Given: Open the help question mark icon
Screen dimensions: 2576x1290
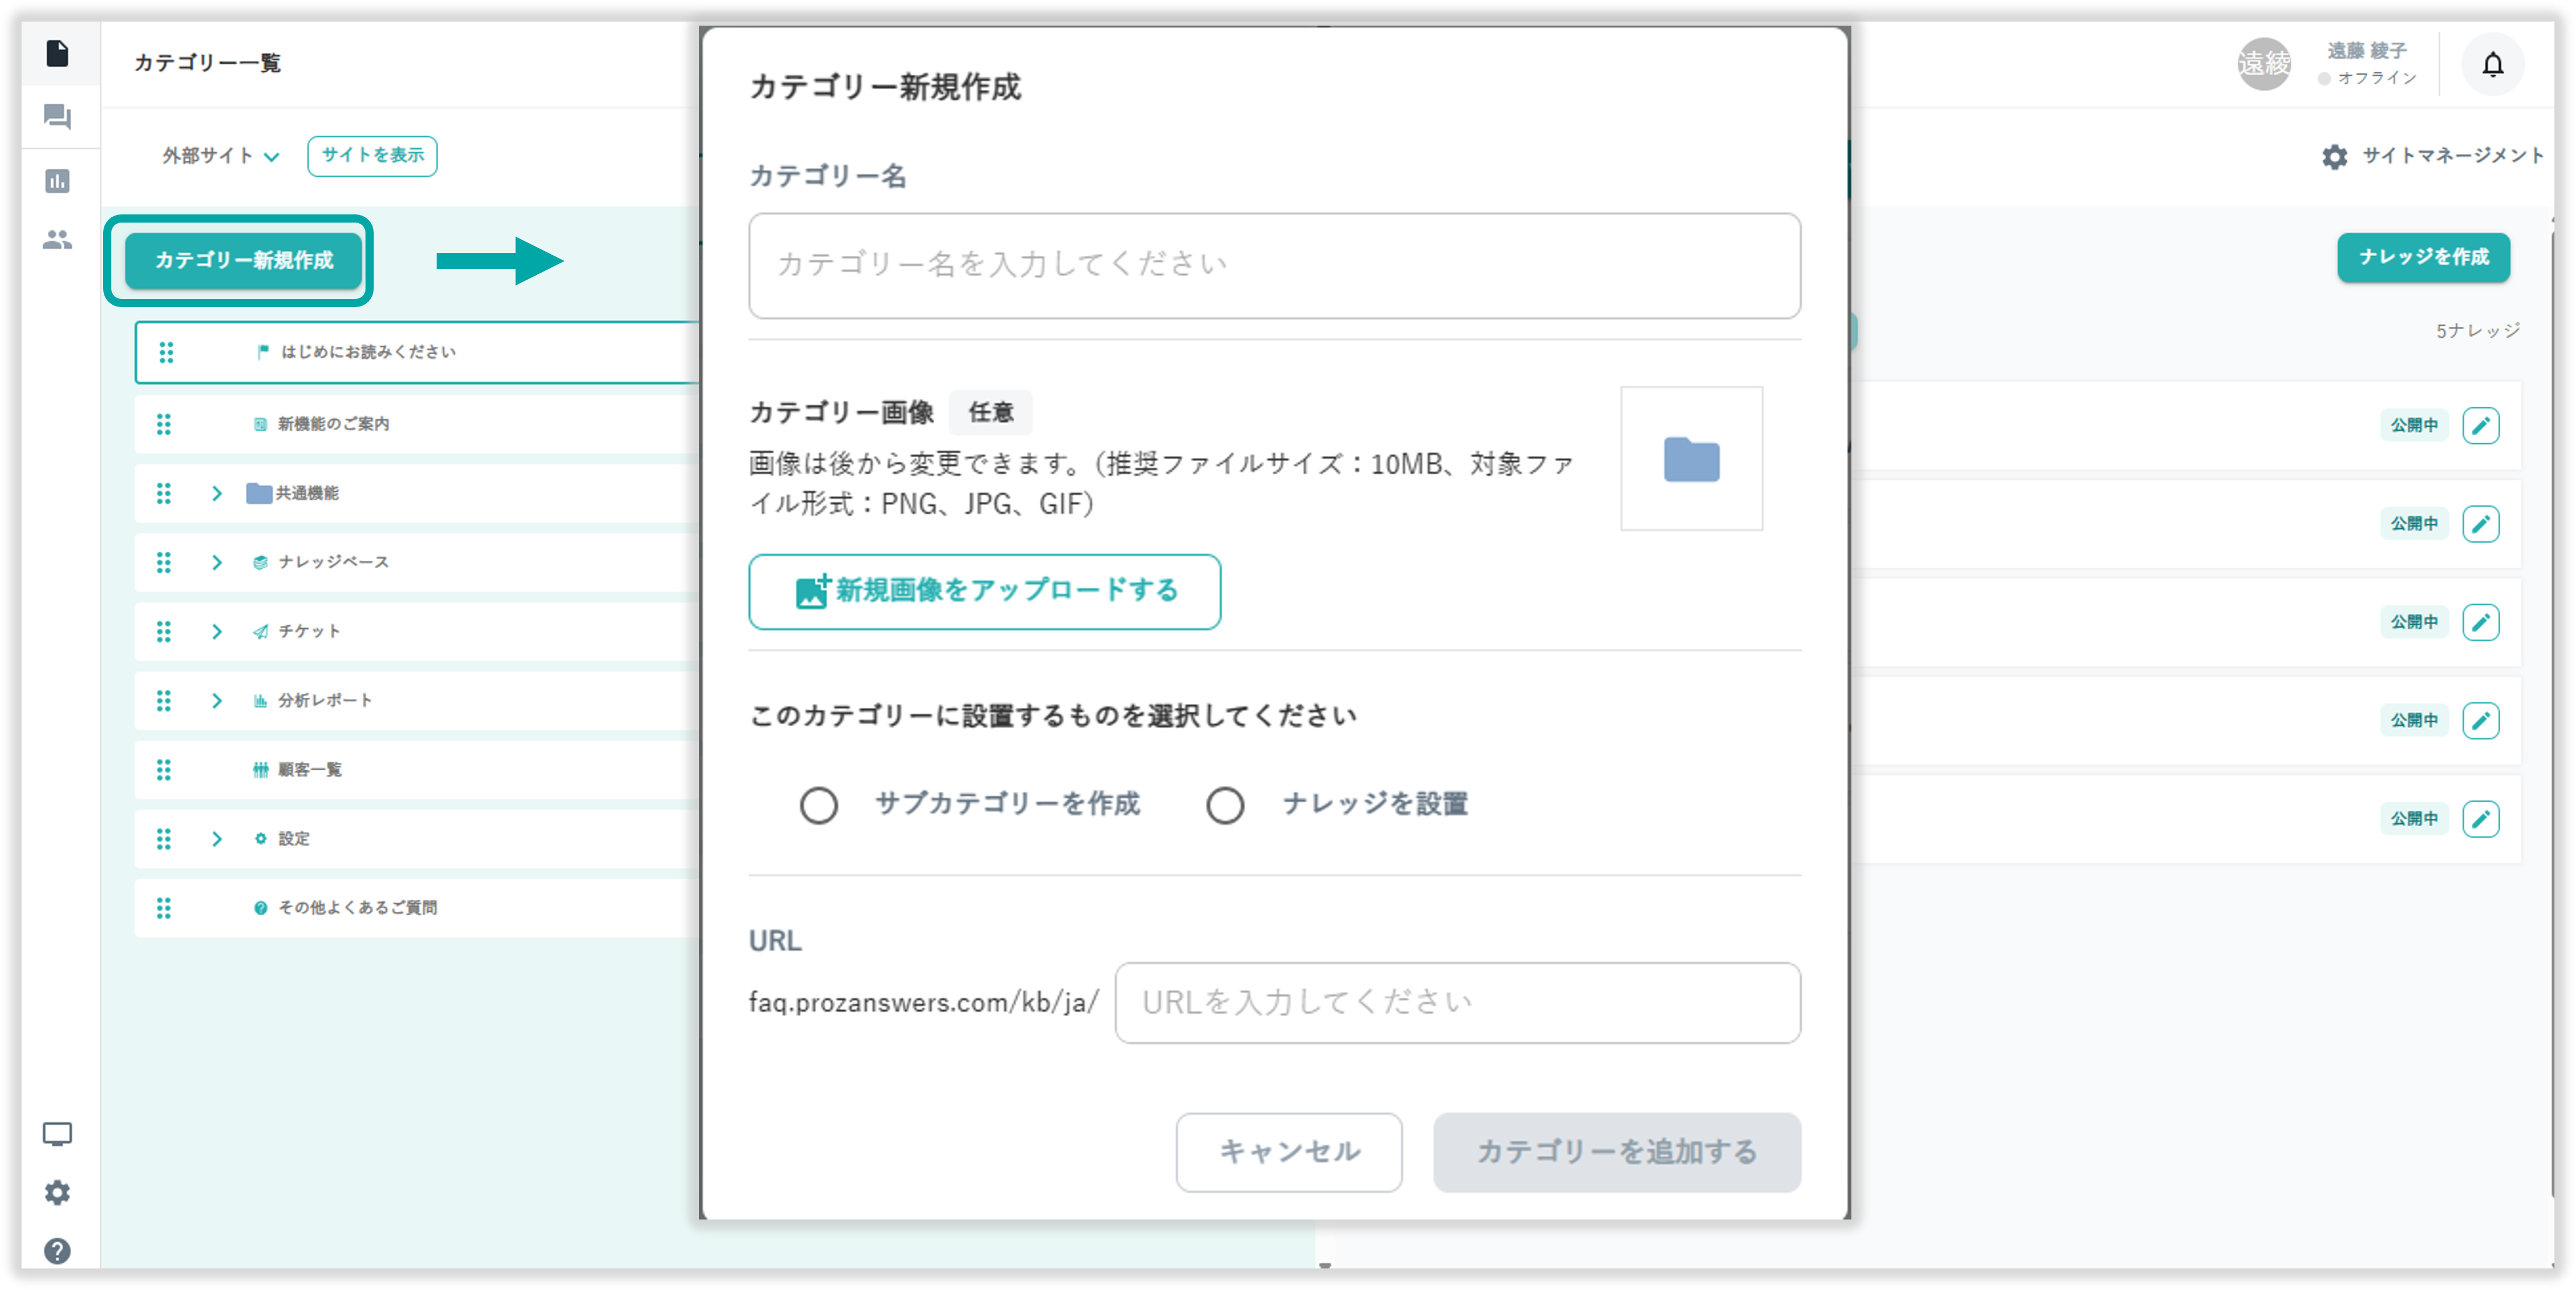Looking at the screenshot, I should [x=57, y=1250].
